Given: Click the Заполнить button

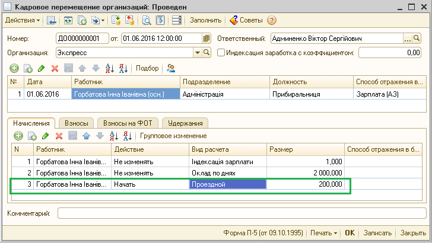Looking at the screenshot, I should coord(205,20).
